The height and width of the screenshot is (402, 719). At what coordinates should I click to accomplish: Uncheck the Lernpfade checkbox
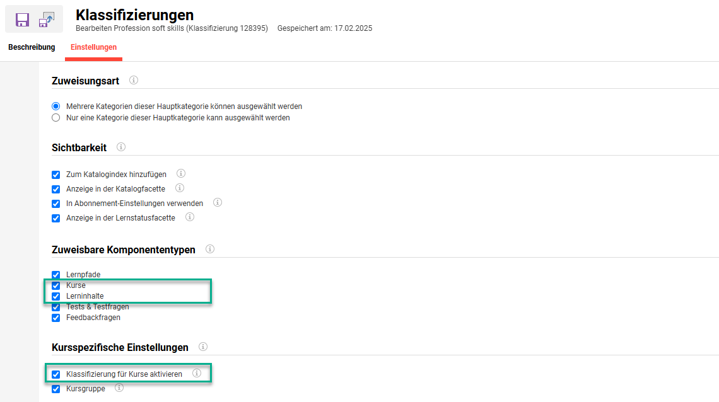(56, 274)
